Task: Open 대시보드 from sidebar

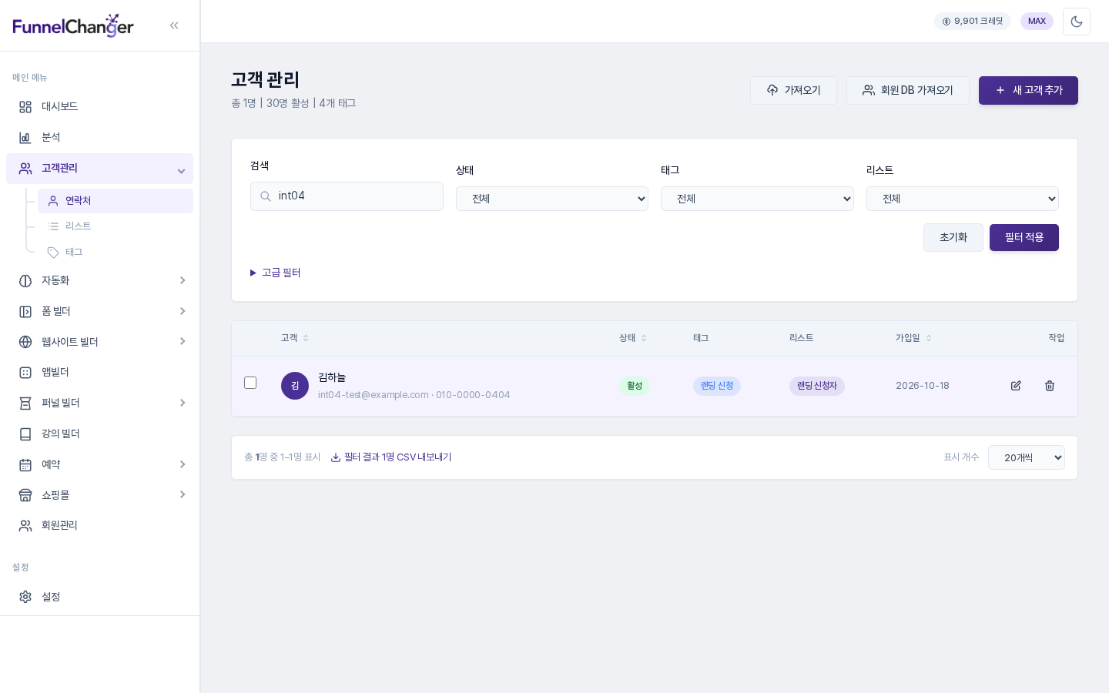Action: 100,107
